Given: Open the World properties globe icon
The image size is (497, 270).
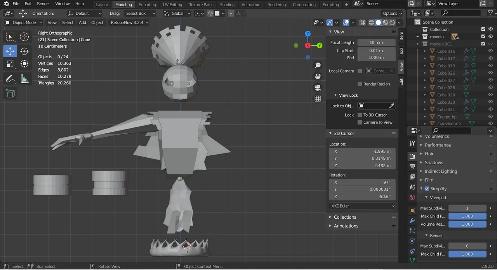Looking at the screenshot, I should (x=412, y=197).
